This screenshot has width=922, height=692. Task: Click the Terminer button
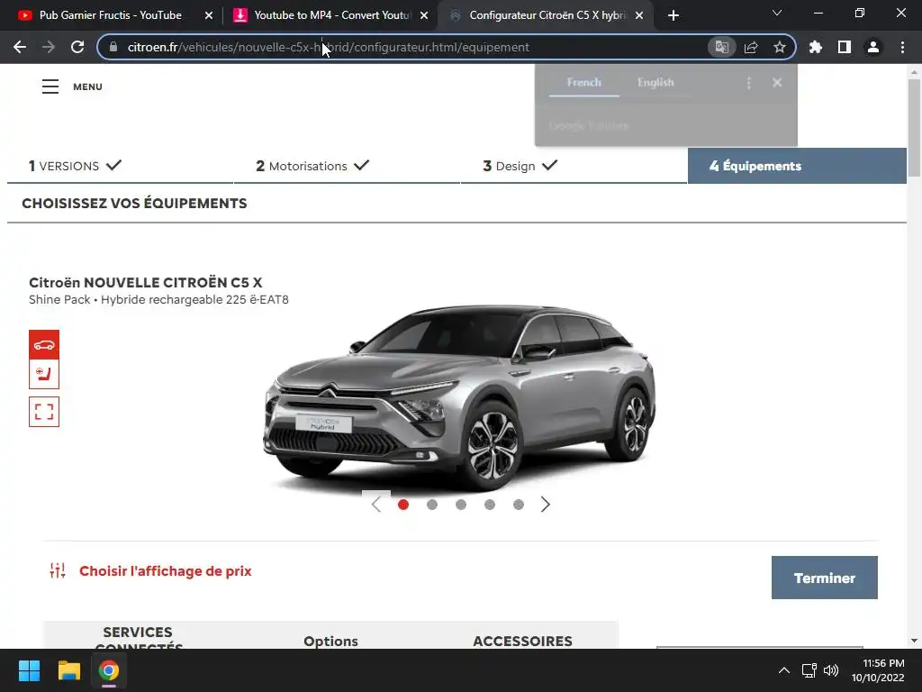point(825,578)
